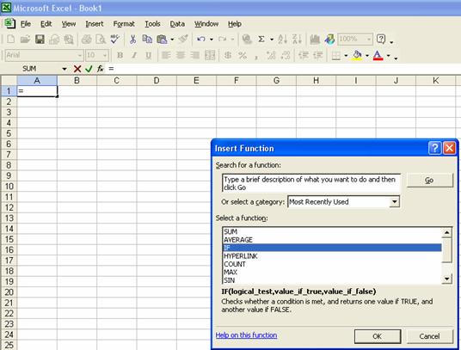Click the red Cancel entry X icon
This screenshot has height=350, width=461.
[x=77, y=69]
